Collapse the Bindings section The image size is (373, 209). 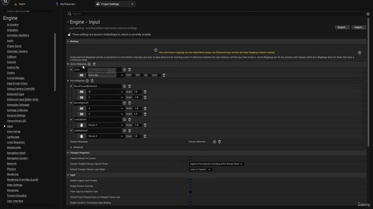click(68, 41)
